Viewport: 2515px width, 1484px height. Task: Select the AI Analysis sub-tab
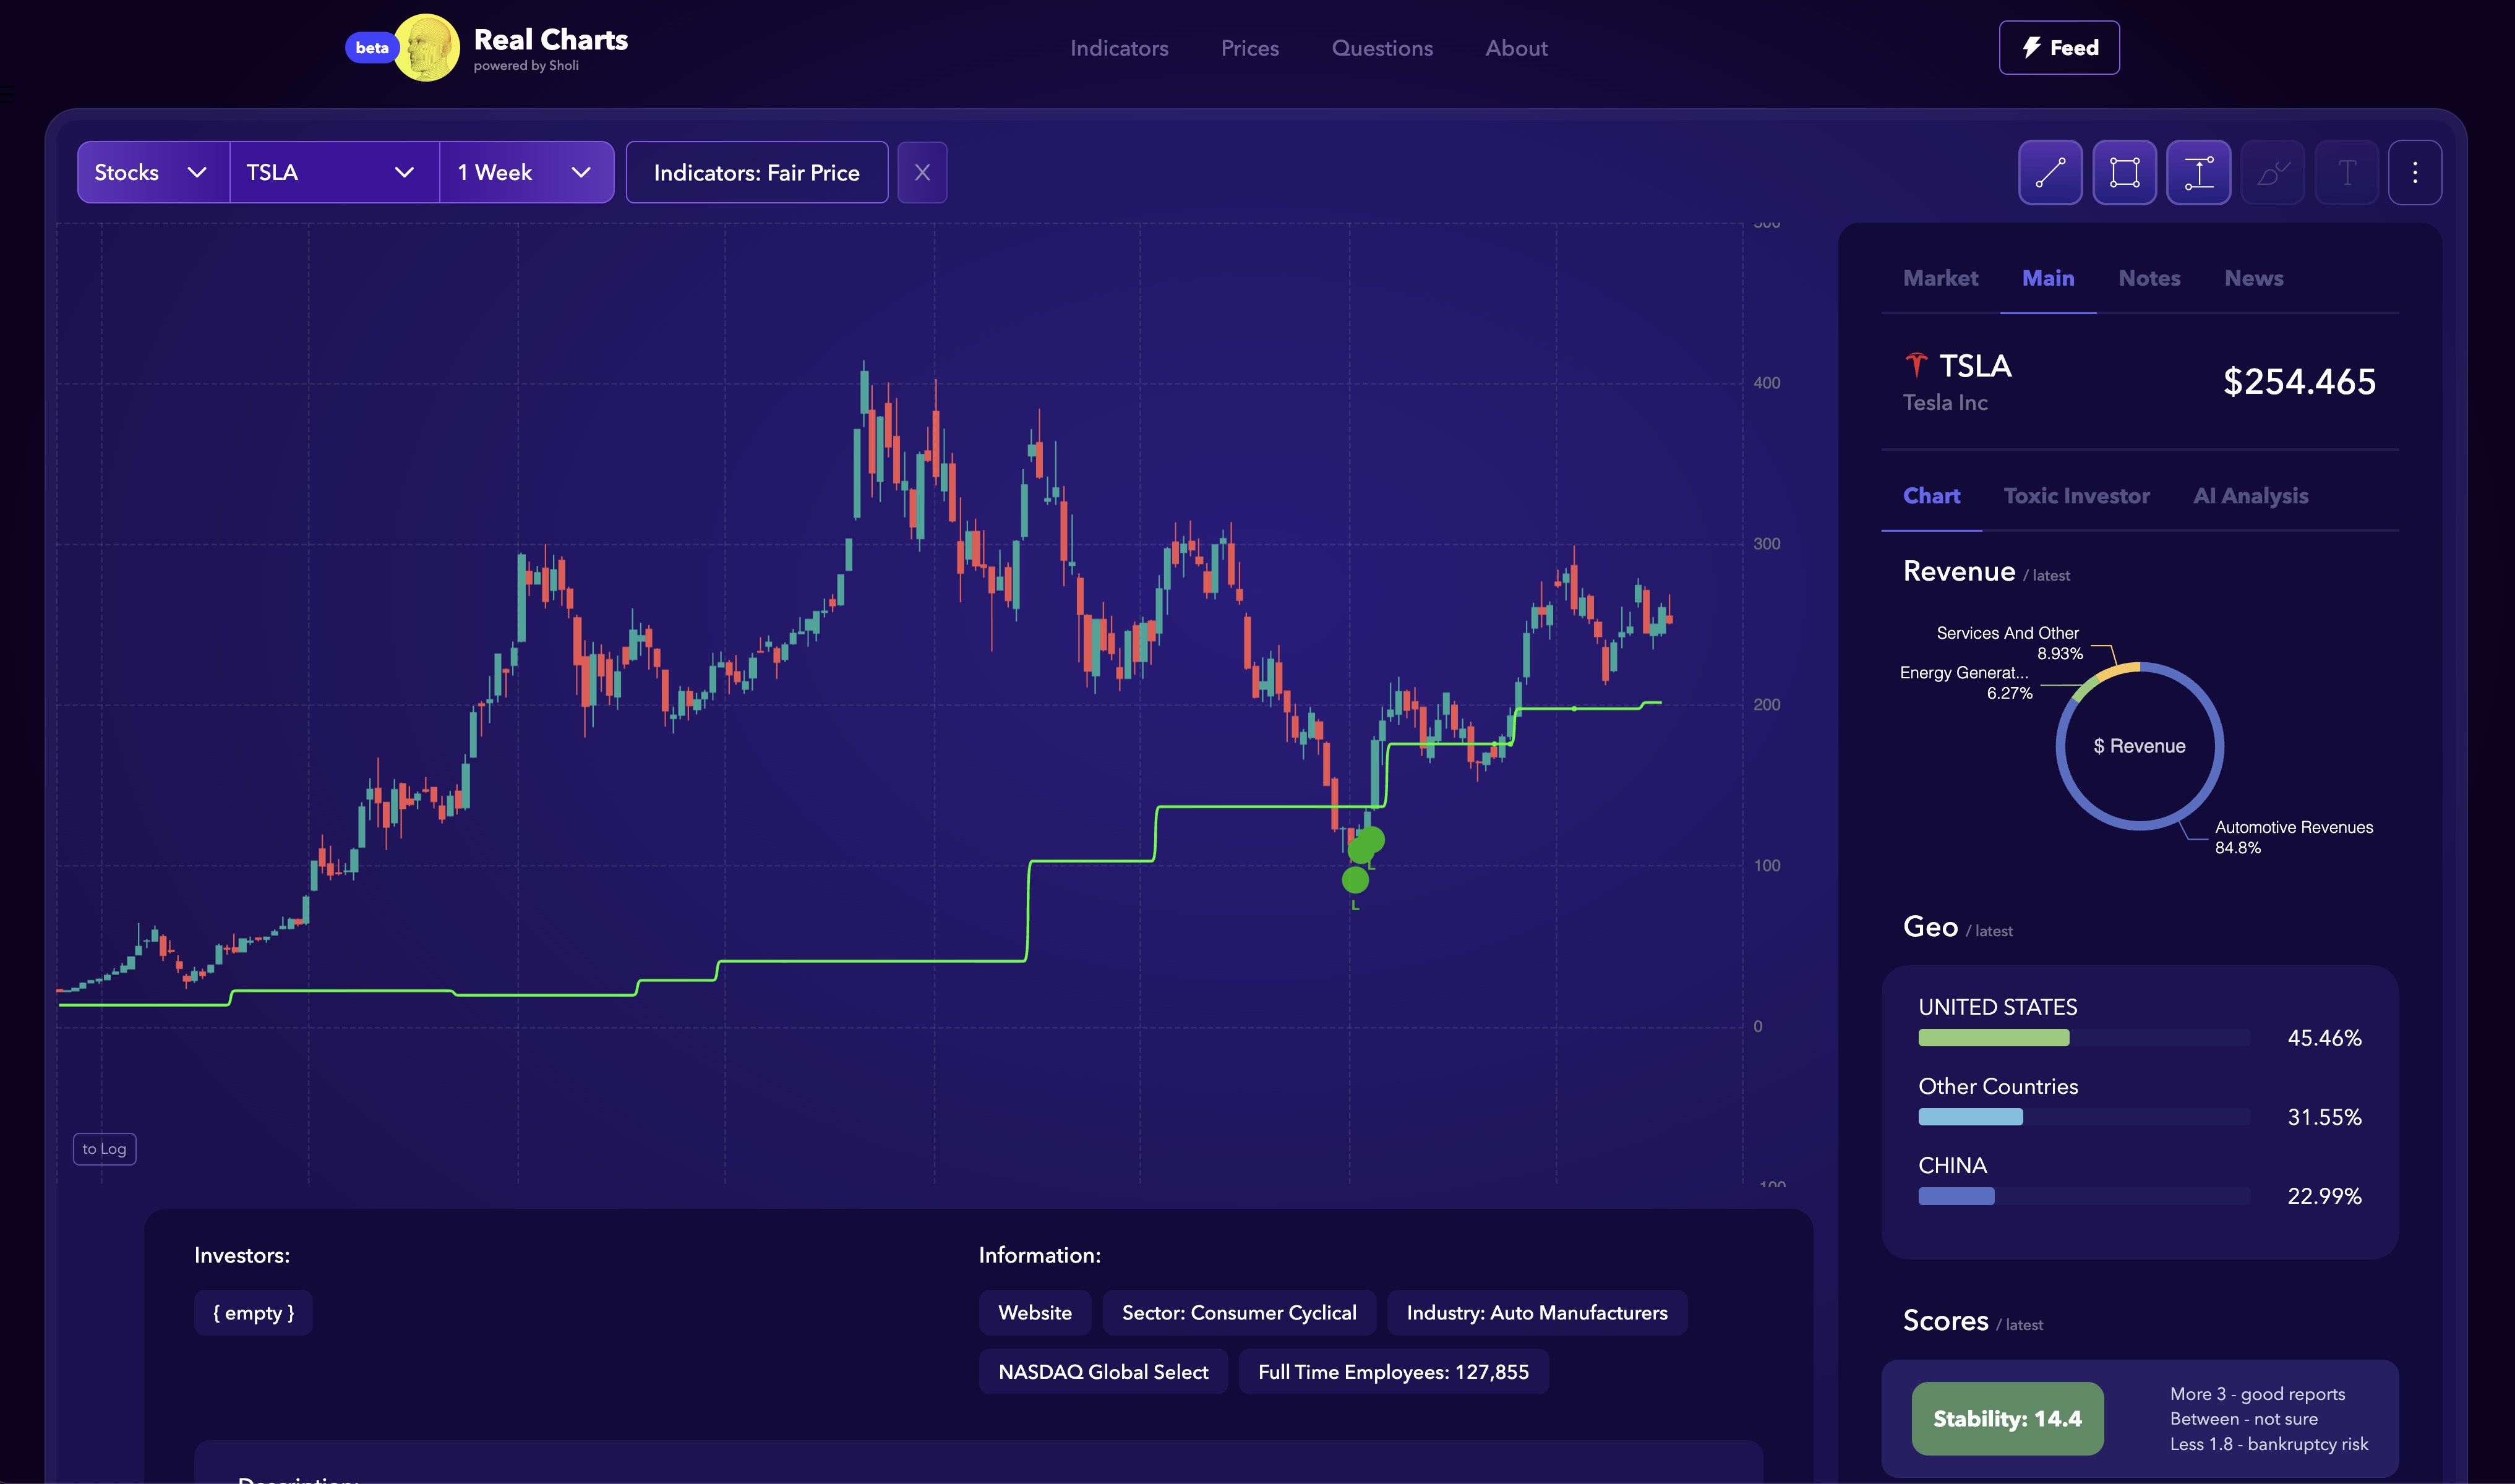(2250, 496)
